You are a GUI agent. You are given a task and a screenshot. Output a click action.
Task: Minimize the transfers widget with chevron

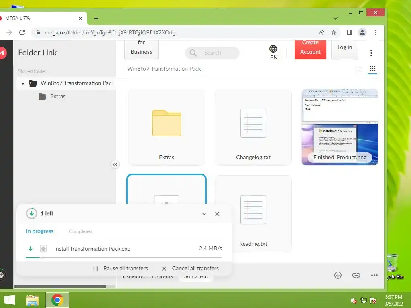(204, 214)
